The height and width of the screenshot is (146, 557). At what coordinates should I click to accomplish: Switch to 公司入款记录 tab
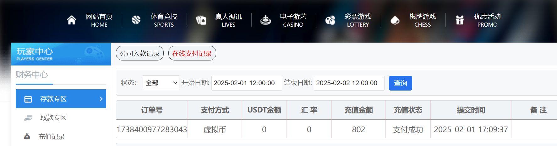point(140,53)
